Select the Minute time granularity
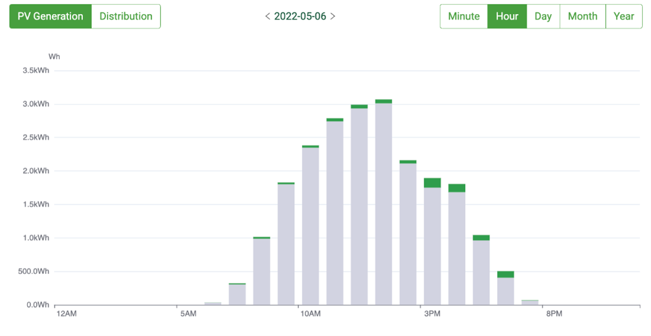651x336 pixels. (463, 17)
